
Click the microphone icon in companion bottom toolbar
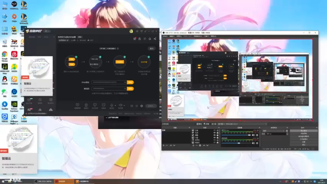click(112, 105)
